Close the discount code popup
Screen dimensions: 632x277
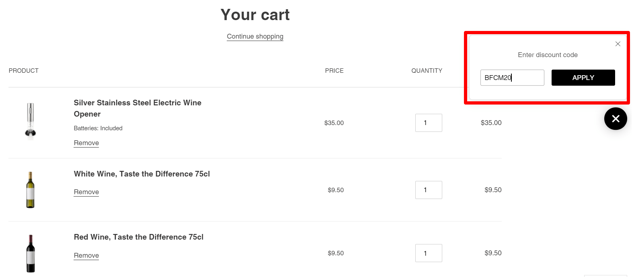(x=618, y=44)
